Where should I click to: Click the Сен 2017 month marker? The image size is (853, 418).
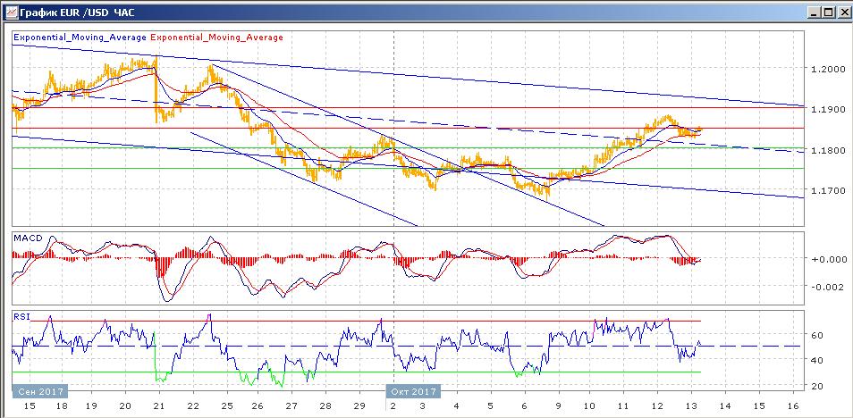[39, 391]
